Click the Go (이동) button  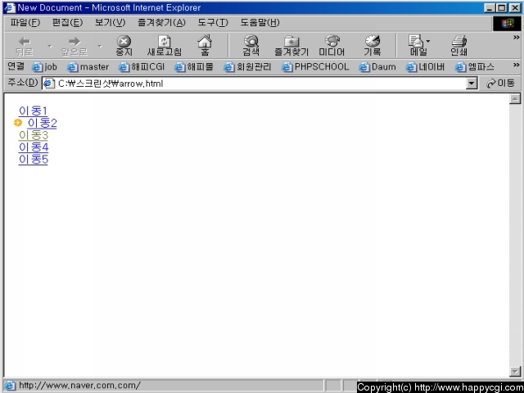500,84
